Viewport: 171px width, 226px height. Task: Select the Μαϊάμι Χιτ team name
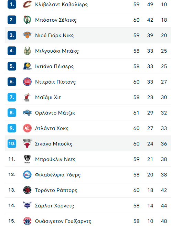click(48, 97)
